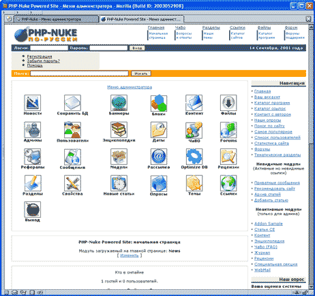This screenshot has width=315, height=296.
Task: Open Статистика сайта link
Action: click(x=271, y=144)
